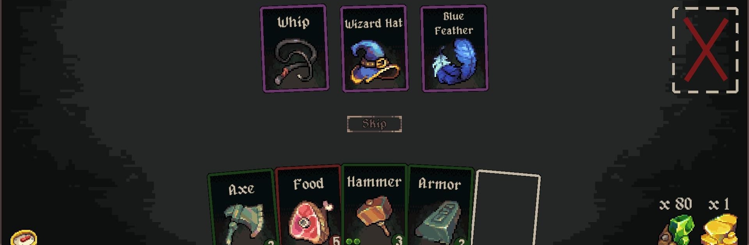Select the Whip reward card
The height and width of the screenshot is (245, 749).
pos(295,49)
